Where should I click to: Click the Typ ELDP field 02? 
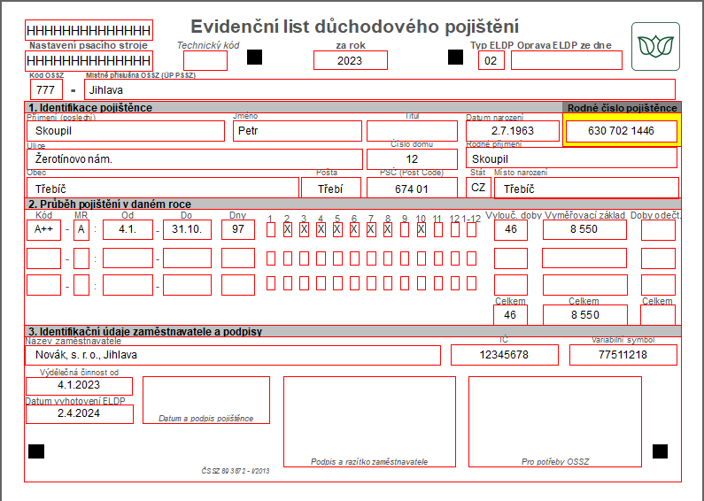491,60
